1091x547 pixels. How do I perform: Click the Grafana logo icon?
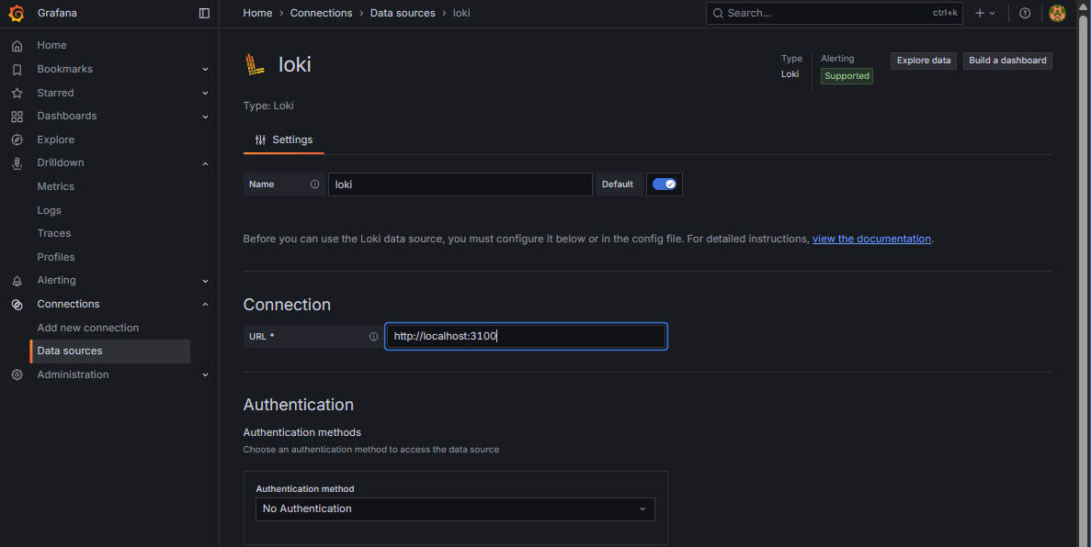(x=16, y=13)
